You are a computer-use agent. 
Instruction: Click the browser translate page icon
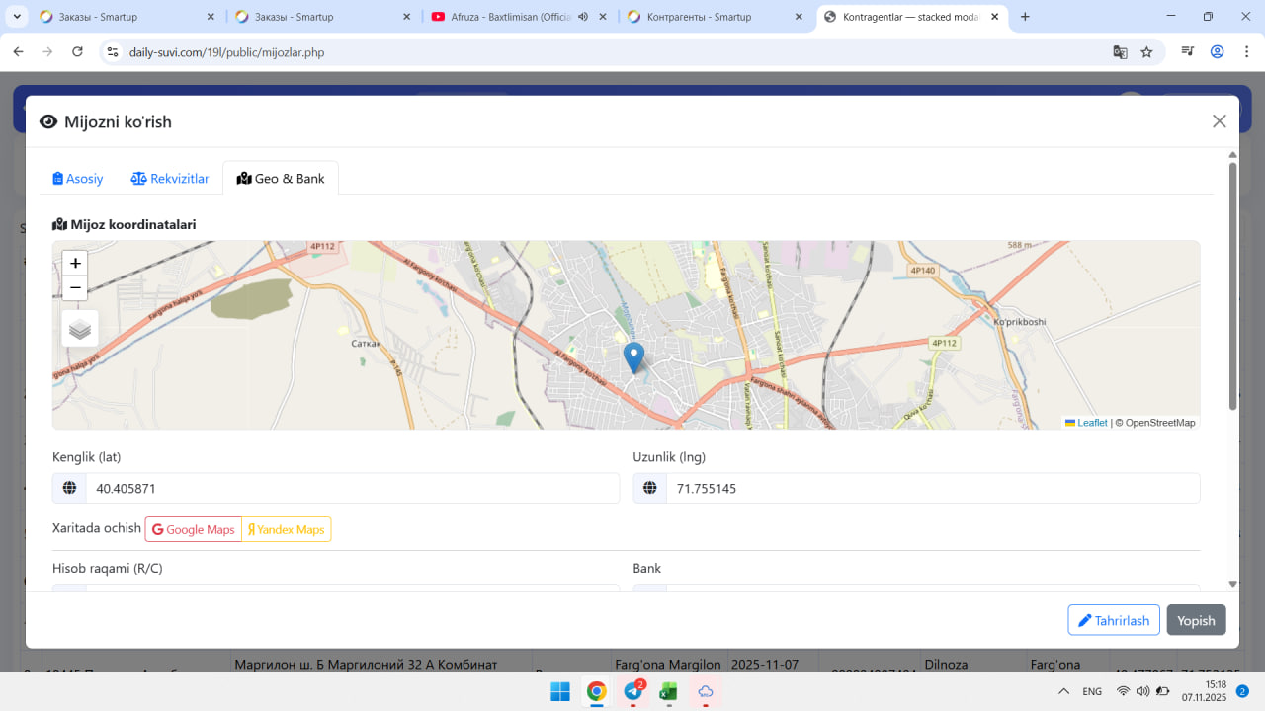click(1120, 52)
